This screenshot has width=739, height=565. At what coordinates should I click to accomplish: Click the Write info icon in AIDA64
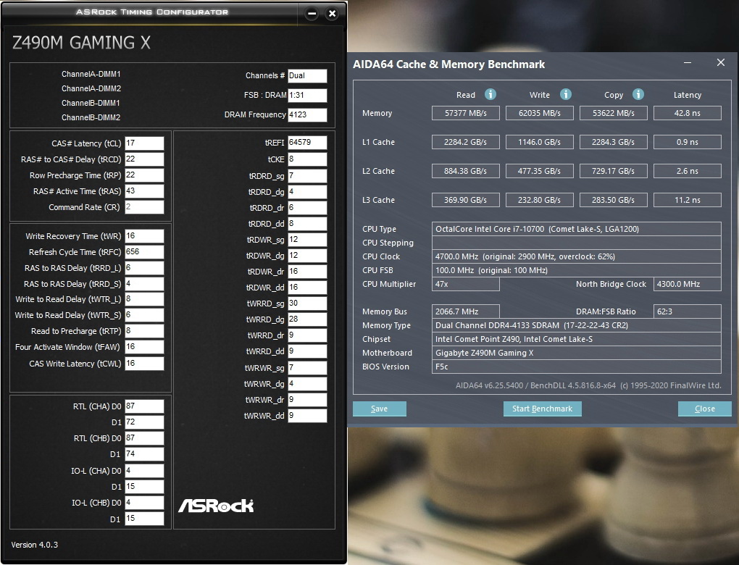pyautogui.click(x=566, y=94)
